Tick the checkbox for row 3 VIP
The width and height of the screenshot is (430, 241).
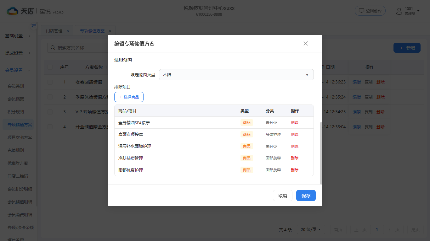point(50,112)
